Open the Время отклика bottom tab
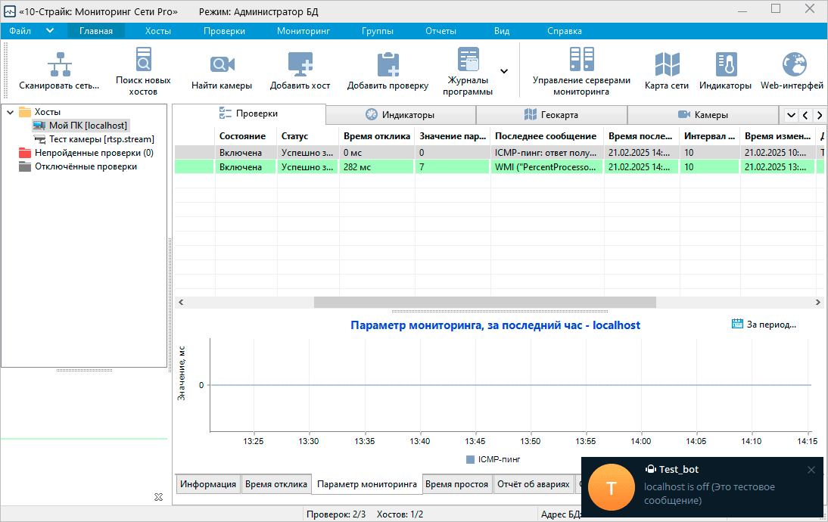This screenshot has width=828, height=522. click(276, 484)
